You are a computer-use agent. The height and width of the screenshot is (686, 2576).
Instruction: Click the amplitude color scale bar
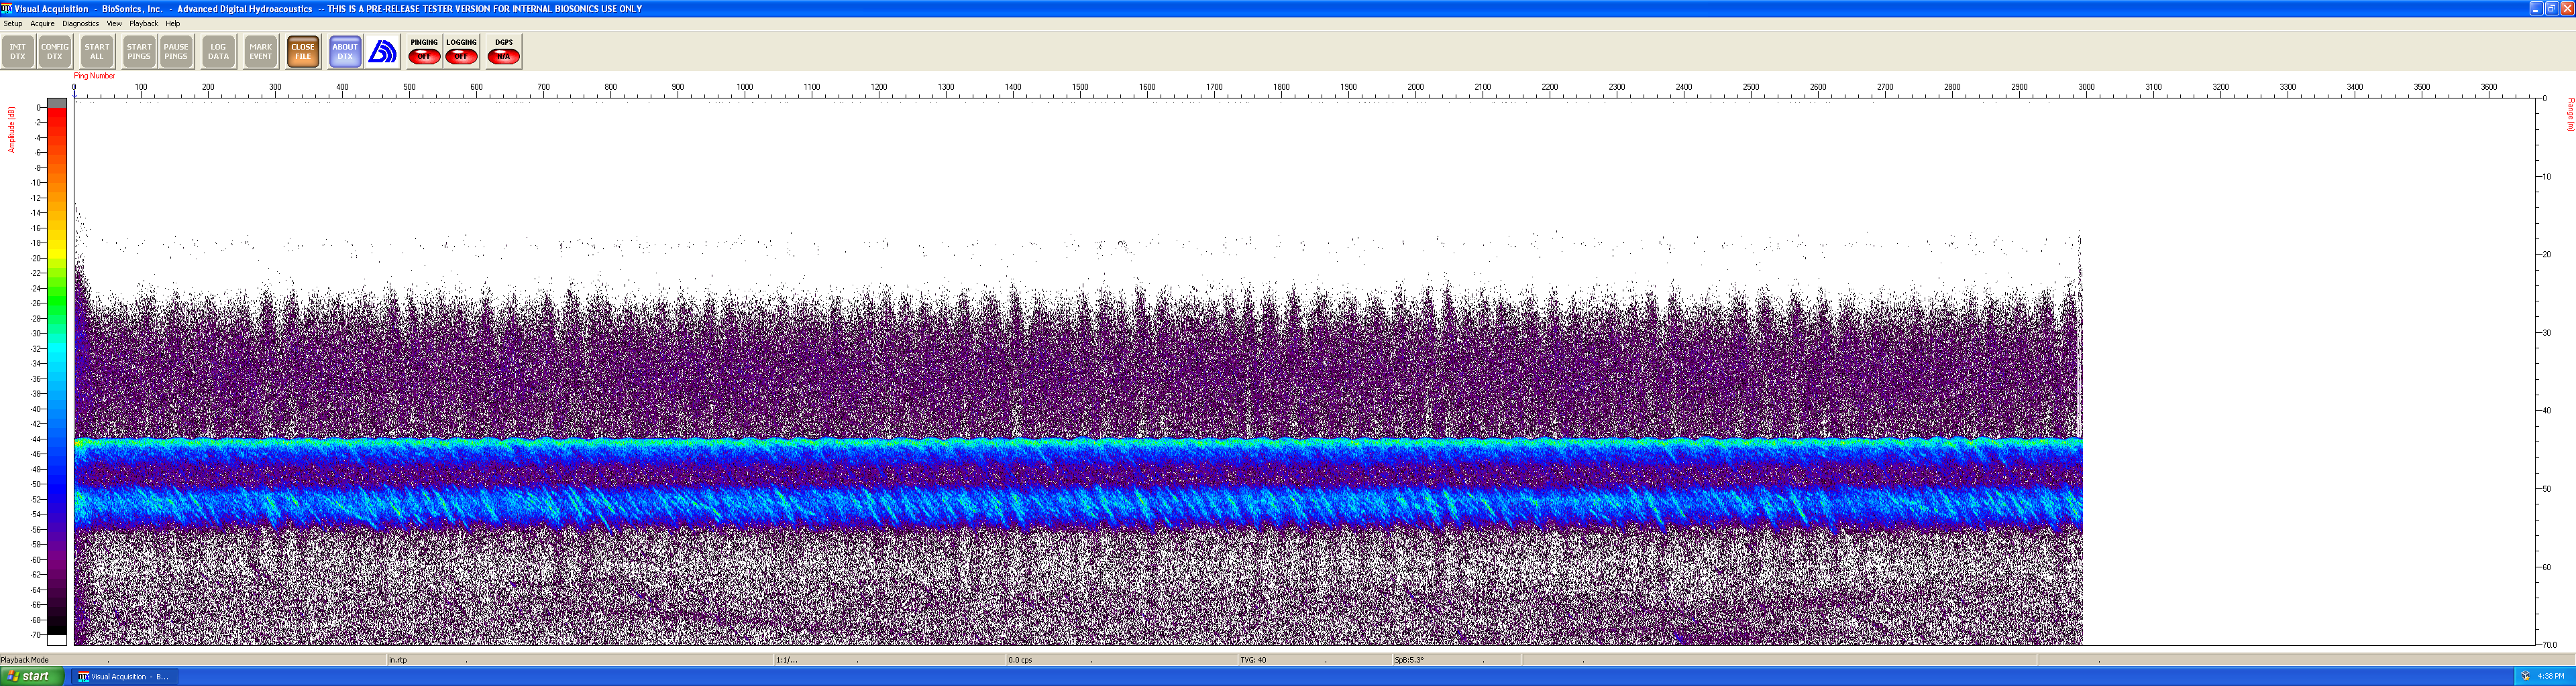[57, 371]
